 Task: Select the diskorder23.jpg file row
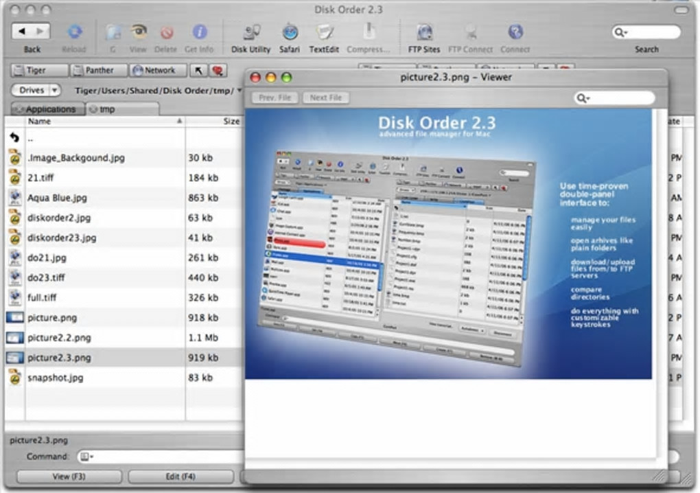124,238
